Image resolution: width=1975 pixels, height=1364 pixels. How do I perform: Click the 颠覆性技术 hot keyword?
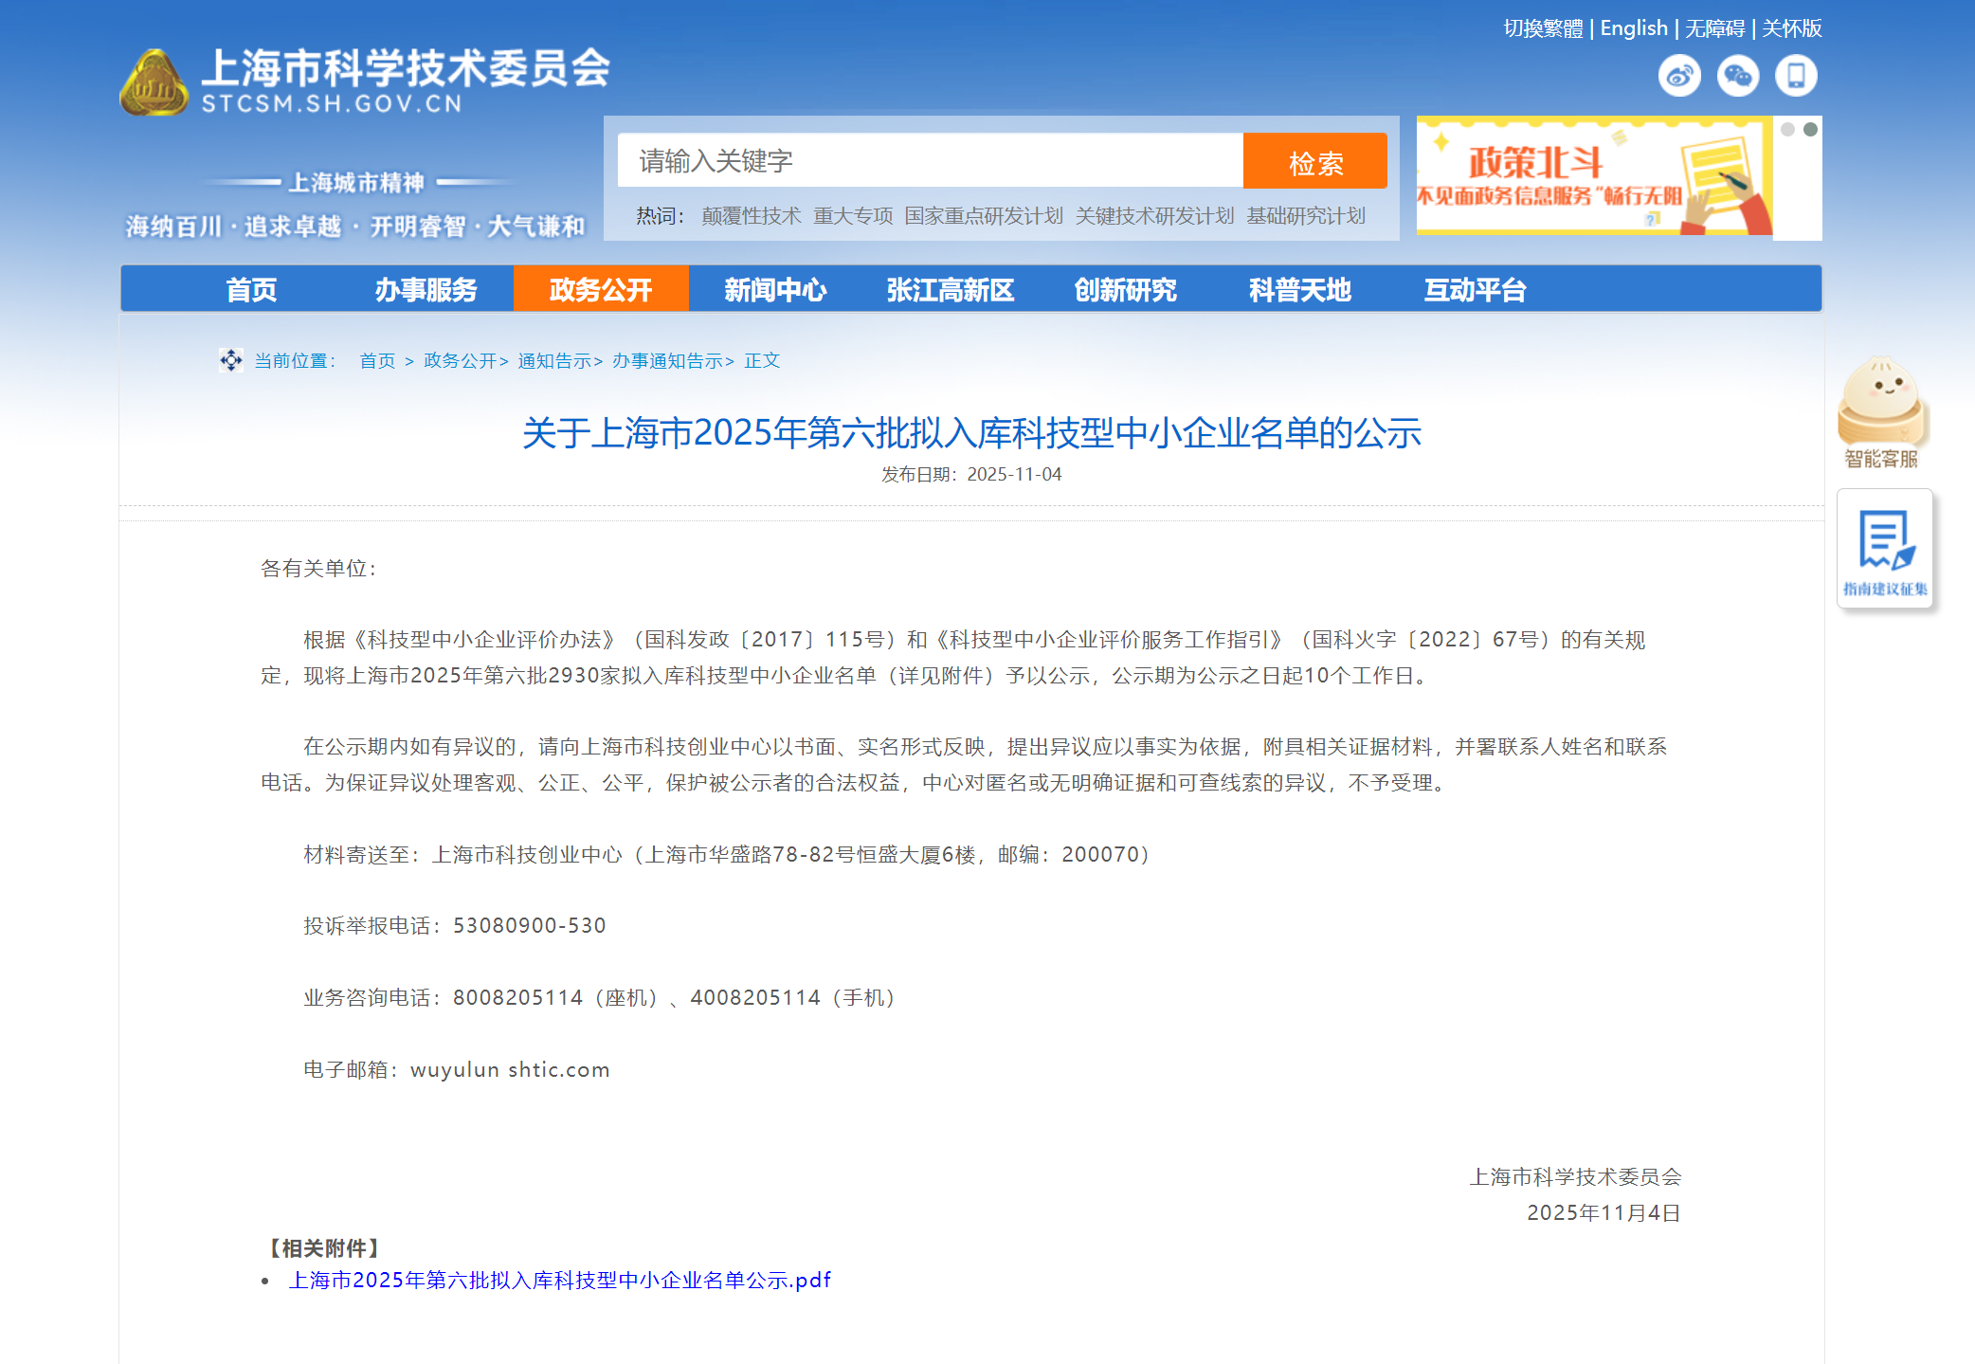[751, 216]
